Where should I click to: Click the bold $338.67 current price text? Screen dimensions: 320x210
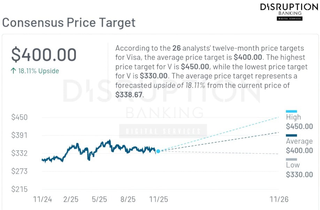point(129,94)
